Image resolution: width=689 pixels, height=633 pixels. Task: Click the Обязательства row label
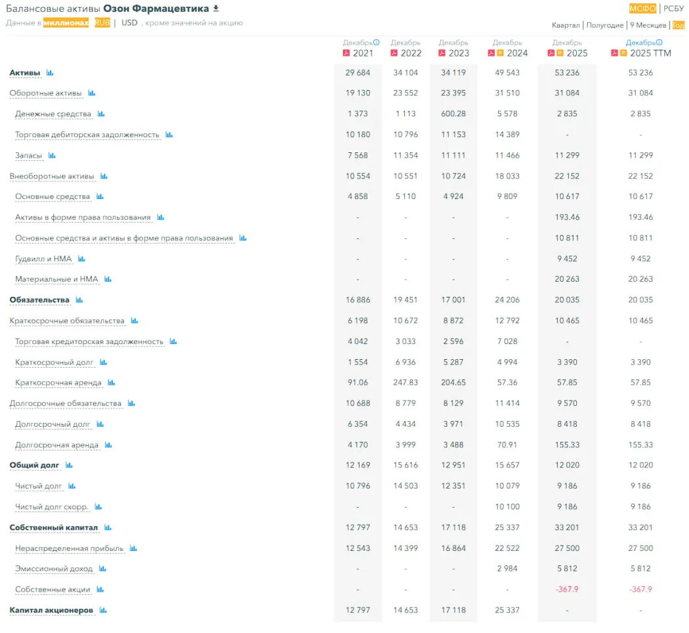39,300
